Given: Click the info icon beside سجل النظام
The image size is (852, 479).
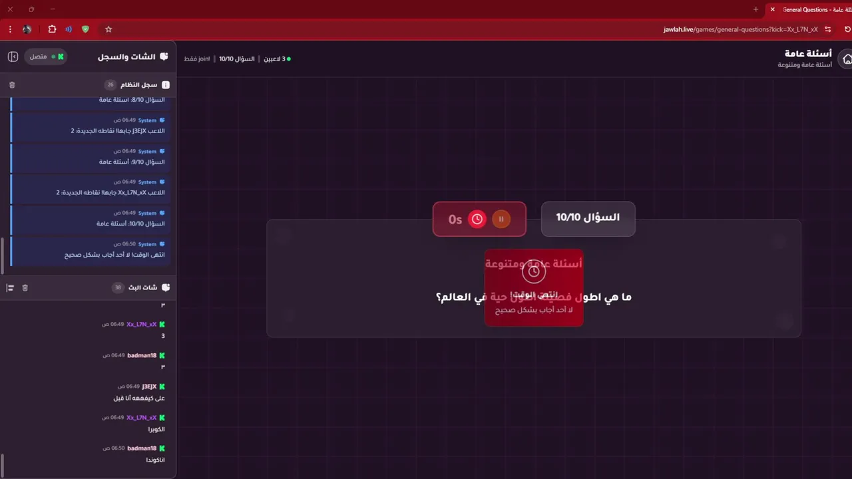Looking at the screenshot, I should [x=166, y=85].
